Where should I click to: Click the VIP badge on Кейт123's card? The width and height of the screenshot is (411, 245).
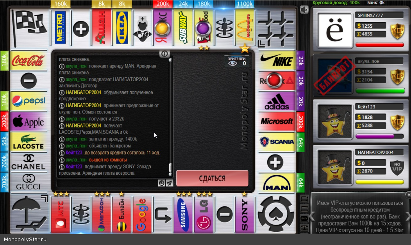click(397, 123)
